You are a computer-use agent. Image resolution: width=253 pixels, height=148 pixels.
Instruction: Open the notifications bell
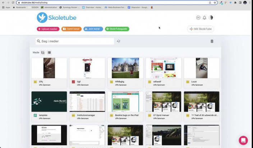click(204, 18)
